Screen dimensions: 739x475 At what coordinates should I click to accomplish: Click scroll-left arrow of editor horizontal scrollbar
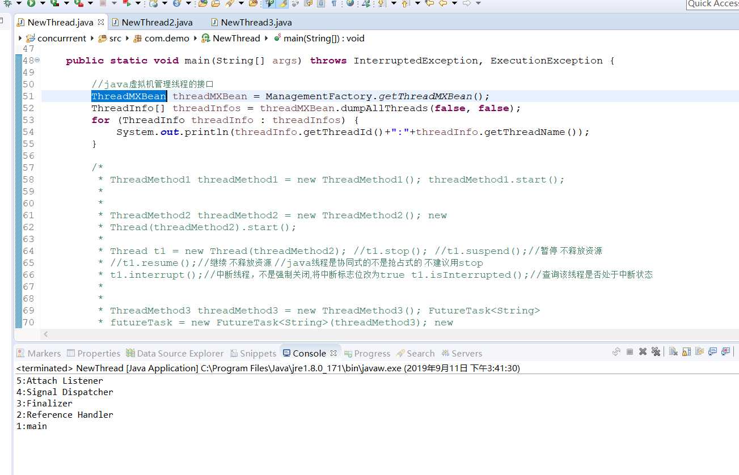(x=46, y=334)
